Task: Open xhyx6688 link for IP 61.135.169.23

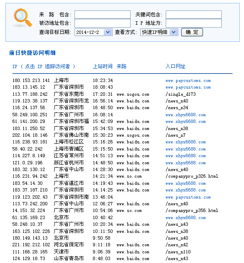Action: click(x=185, y=218)
